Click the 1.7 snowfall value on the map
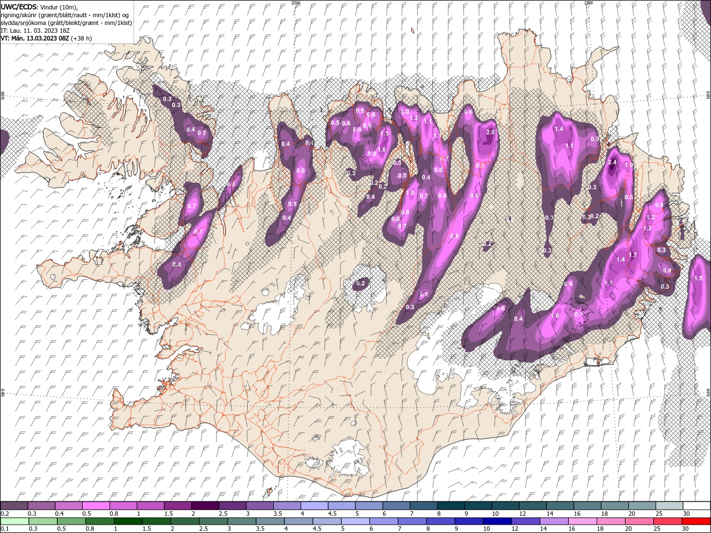Image resolution: width=711 pixels, height=533 pixels. [633, 254]
